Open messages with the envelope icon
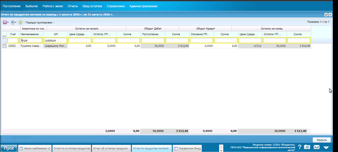This screenshot has width=338, height=152. click(317, 147)
